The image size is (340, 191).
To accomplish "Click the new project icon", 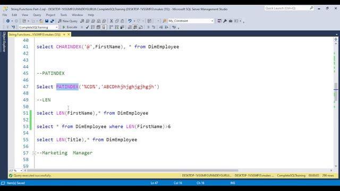I will 24,21.
